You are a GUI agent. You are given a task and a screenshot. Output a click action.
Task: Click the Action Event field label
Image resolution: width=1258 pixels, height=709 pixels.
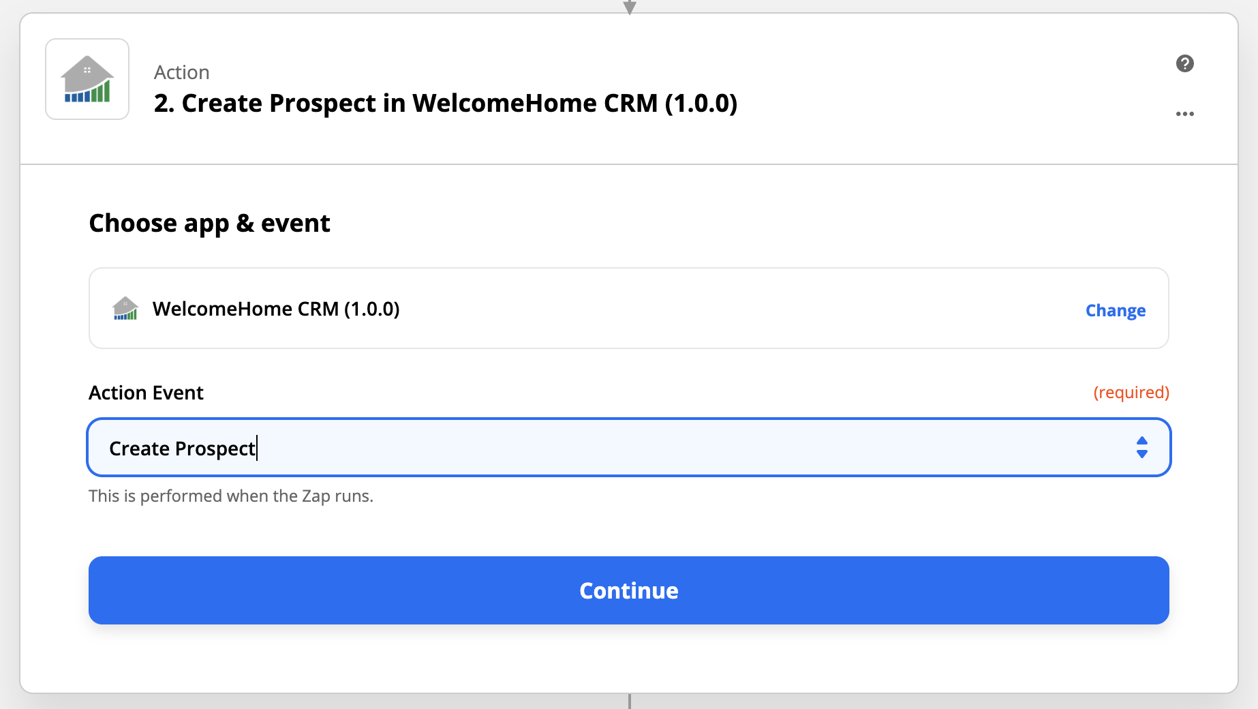146,393
